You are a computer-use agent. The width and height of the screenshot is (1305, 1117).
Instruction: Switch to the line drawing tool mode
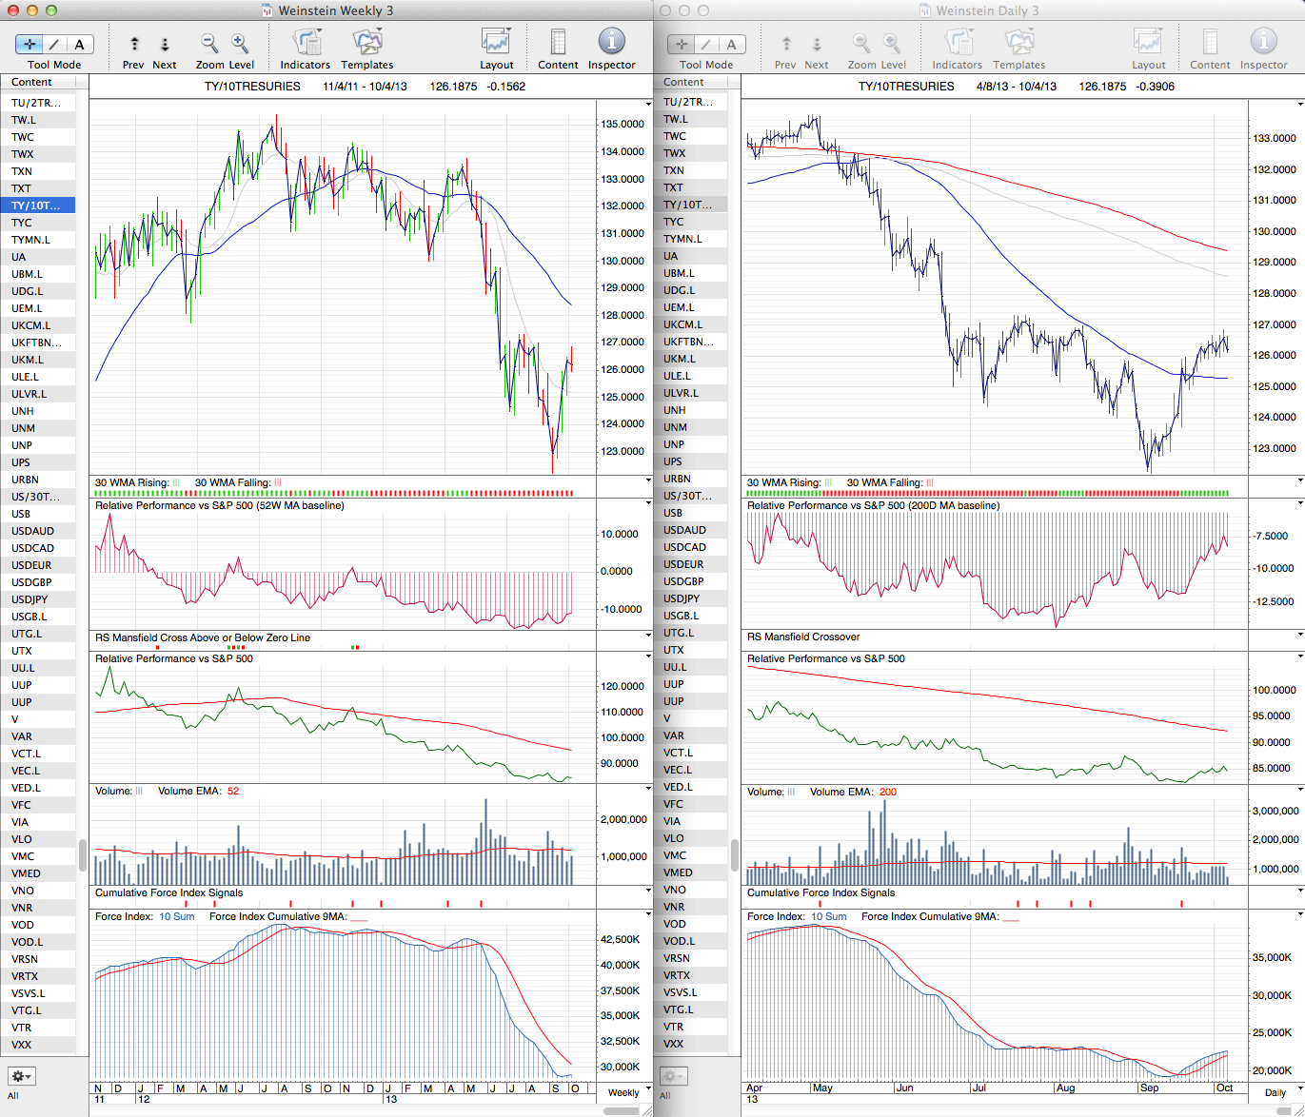point(54,44)
